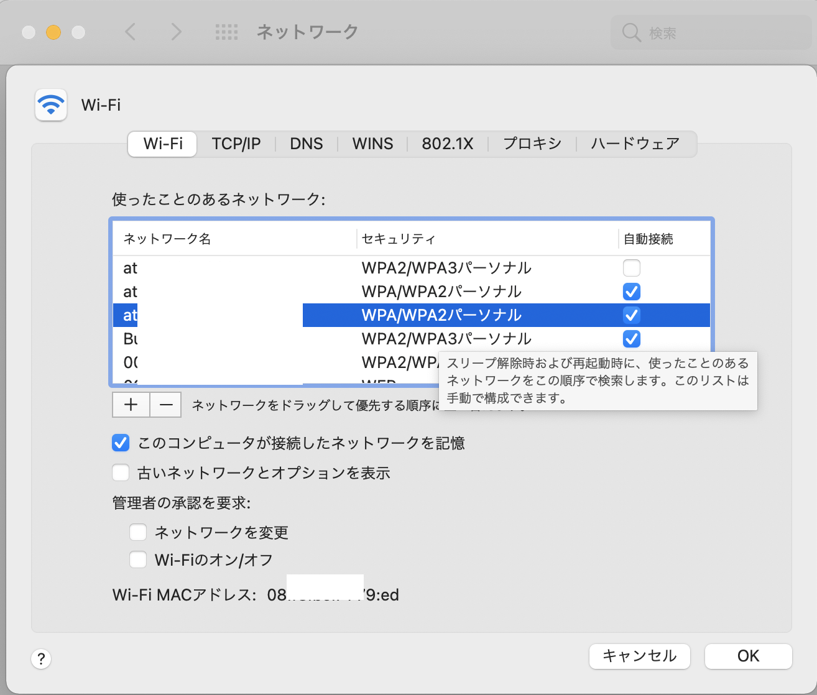Image resolution: width=817 pixels, height=695 pixels.
Task: Check the Wi-Fiのオン/オフ admin option
Action: pos(138,560)
